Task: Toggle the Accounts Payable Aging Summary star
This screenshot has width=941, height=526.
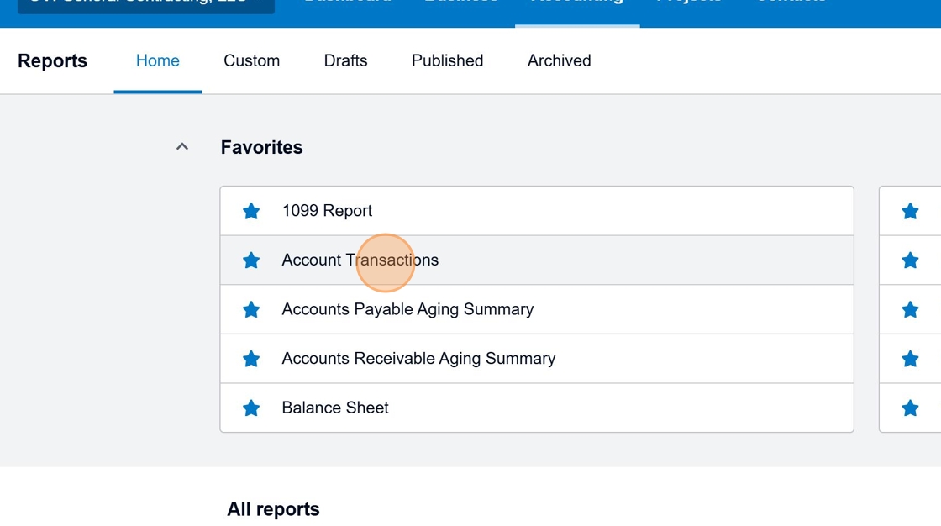Action: (251, 310)
